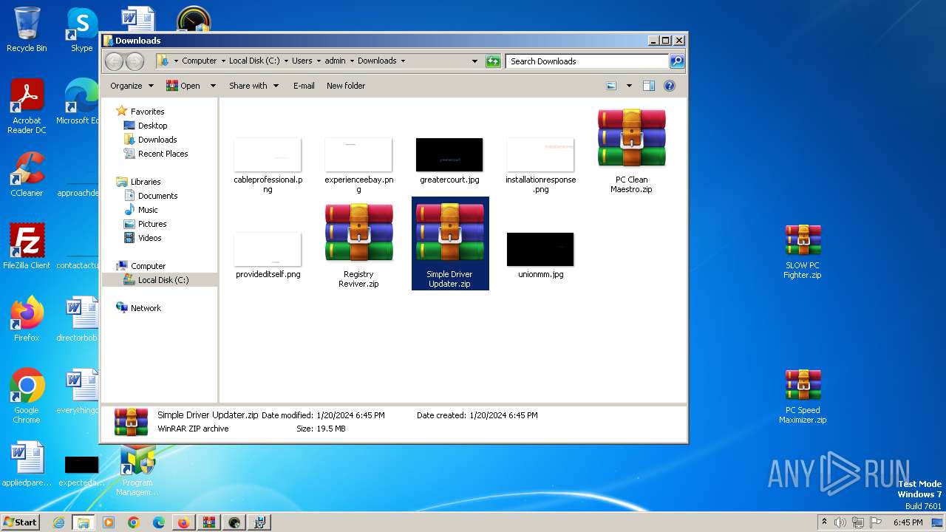The image size is (946, 532).
Task: Click the taskbar clock showing 6:45 PM
Action: (x=908, y=522)
